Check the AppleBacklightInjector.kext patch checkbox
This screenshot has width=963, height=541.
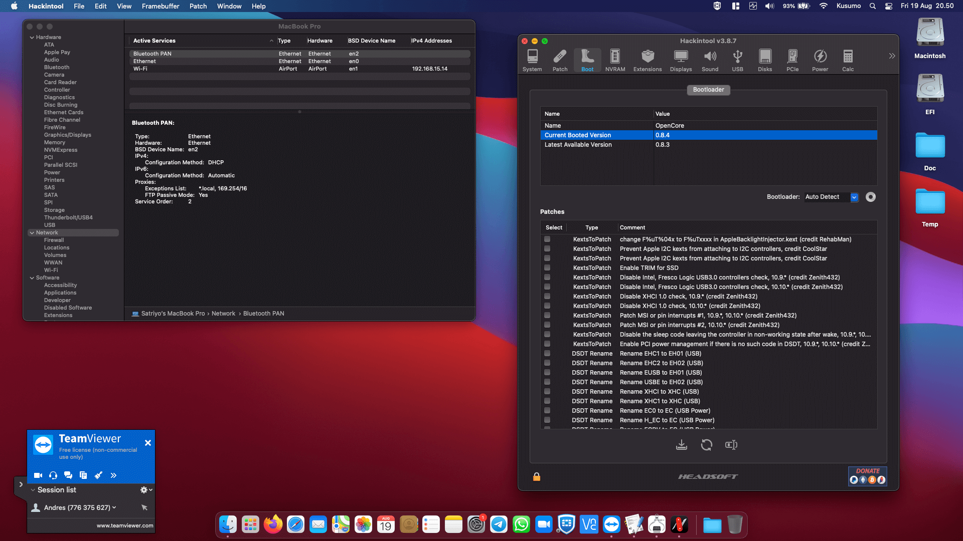tap(547, 239)
